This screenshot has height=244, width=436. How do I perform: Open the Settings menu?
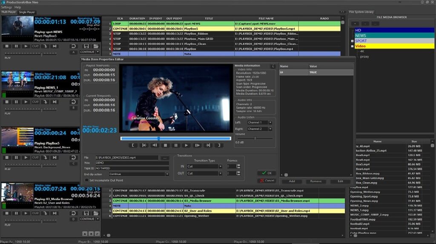pyautogui.click(x=6, y=7)
